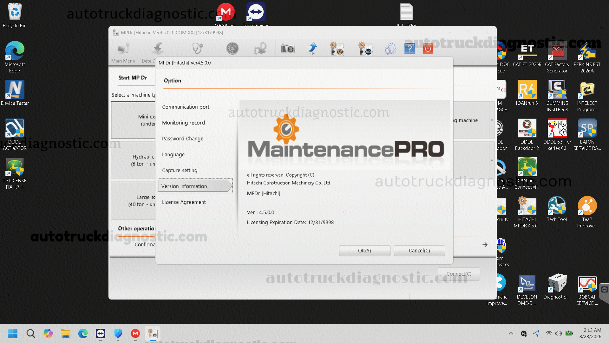Open File Explorer from the taskbar

click(x=65, y=333)
